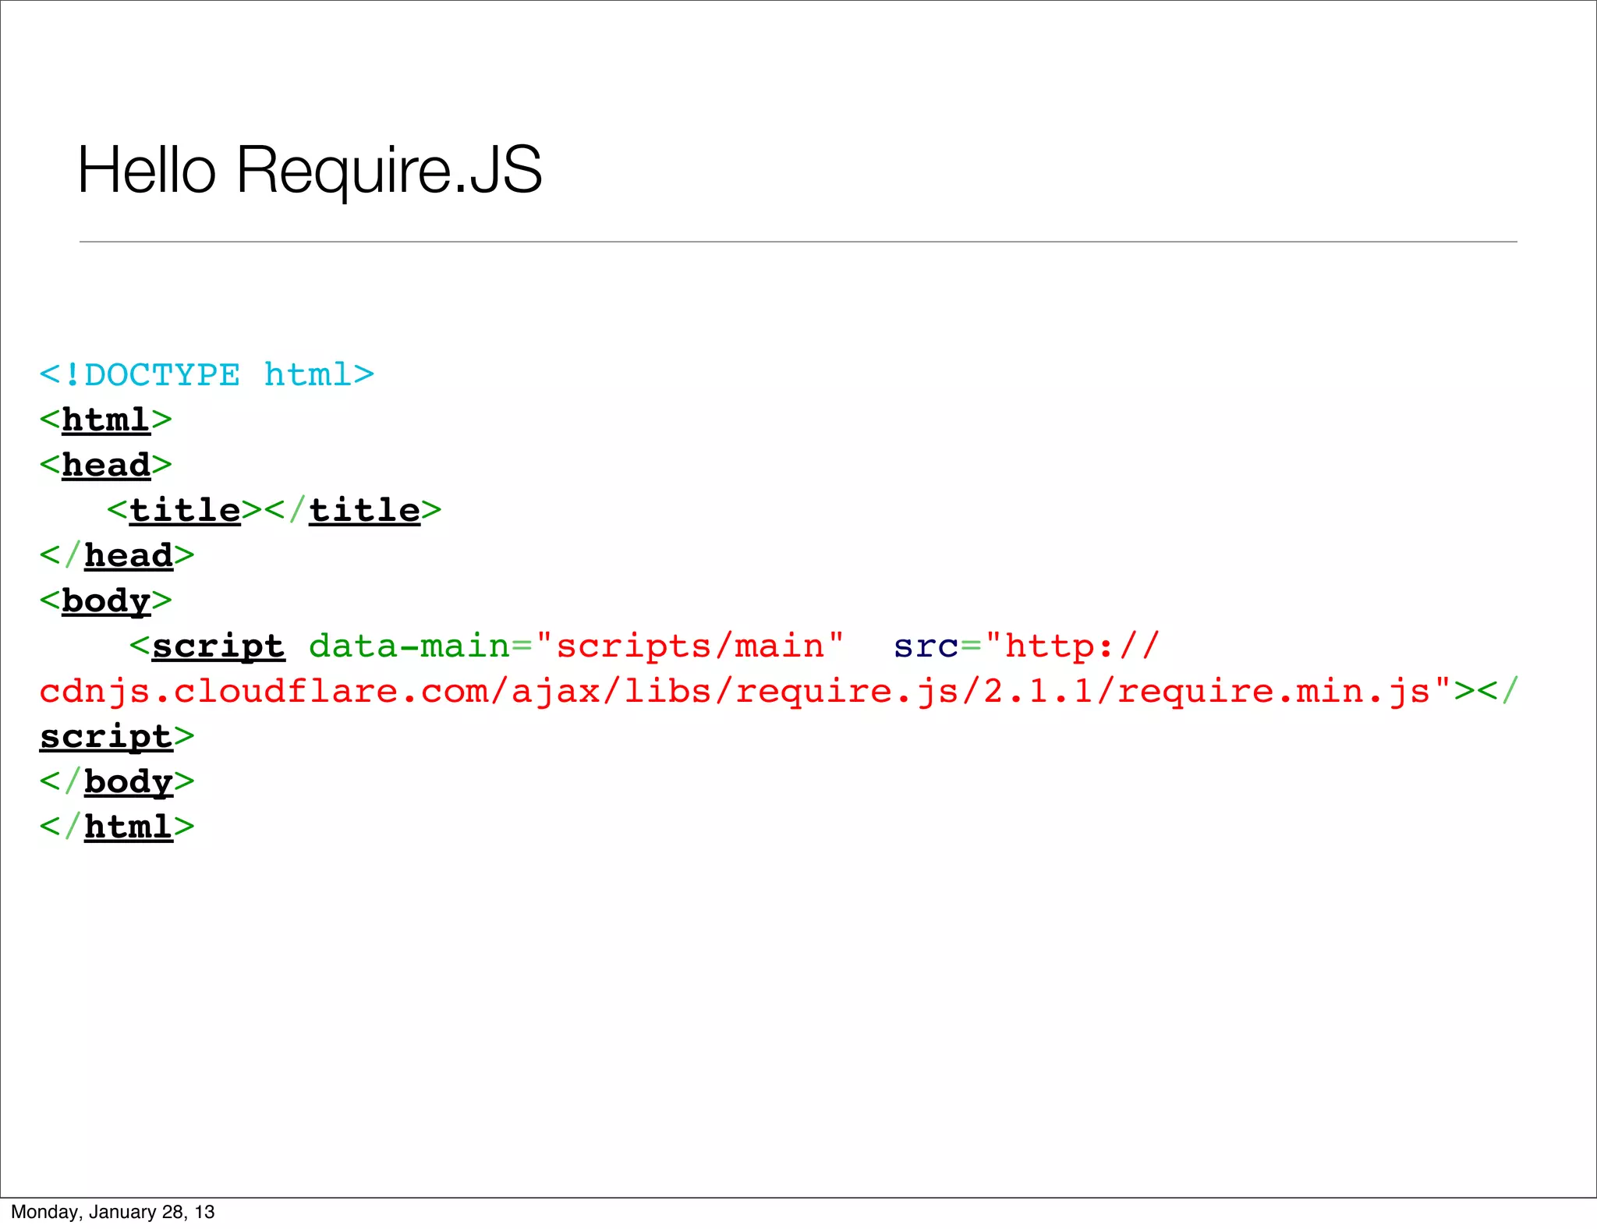1597x1229 pixels.
Task: Click the underlined 'script' opening tag word
Action: click(218, 647)
